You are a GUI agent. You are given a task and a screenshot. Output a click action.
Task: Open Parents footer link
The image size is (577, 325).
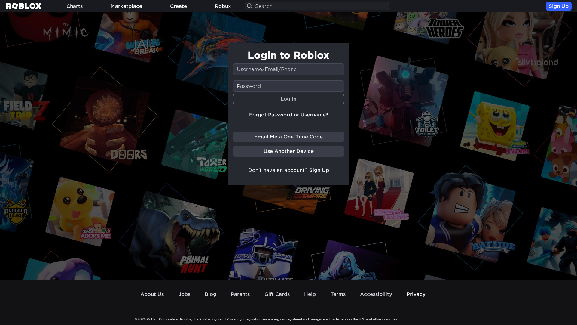pyautogui.click(x=240, y=294)
